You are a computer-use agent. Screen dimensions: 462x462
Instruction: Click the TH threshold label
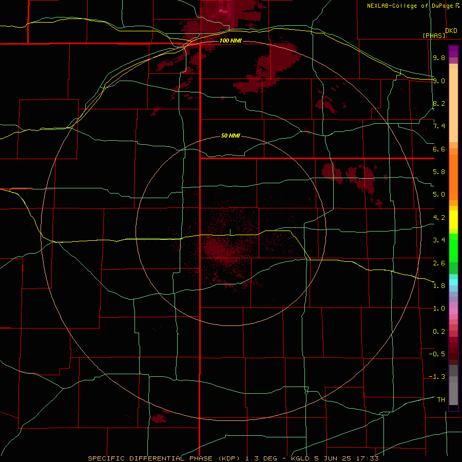441,400
